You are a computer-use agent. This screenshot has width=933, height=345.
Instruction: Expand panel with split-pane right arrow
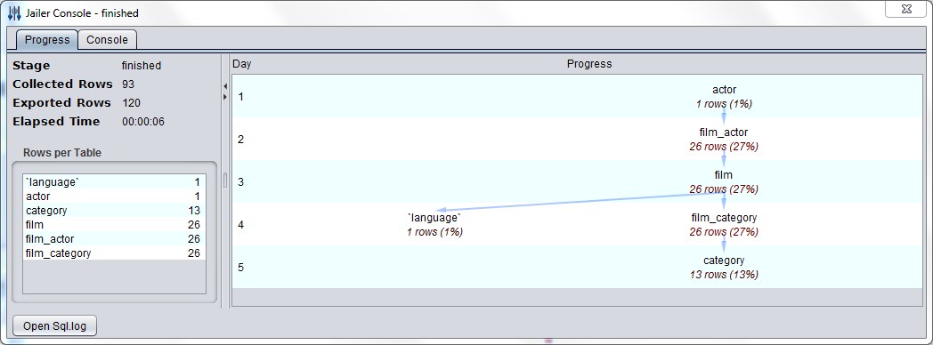click(x=225, y=96)
